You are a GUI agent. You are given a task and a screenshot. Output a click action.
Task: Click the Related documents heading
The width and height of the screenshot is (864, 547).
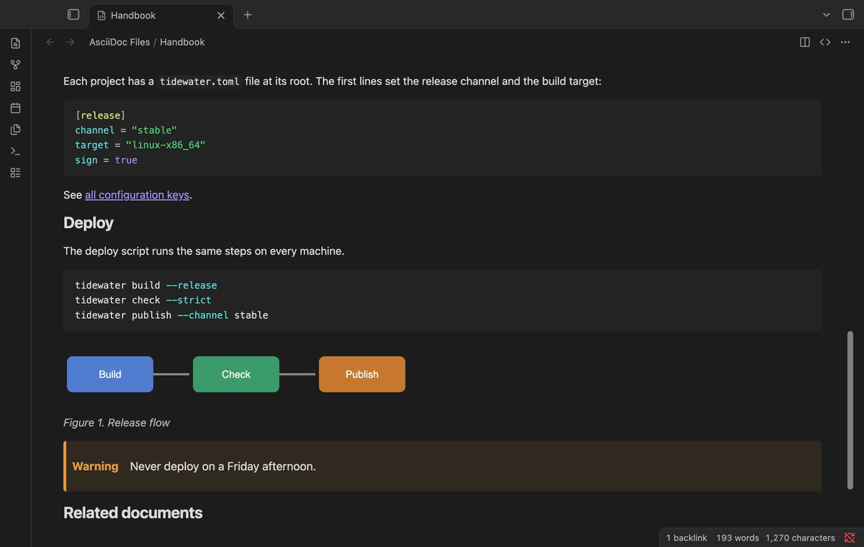133,513
